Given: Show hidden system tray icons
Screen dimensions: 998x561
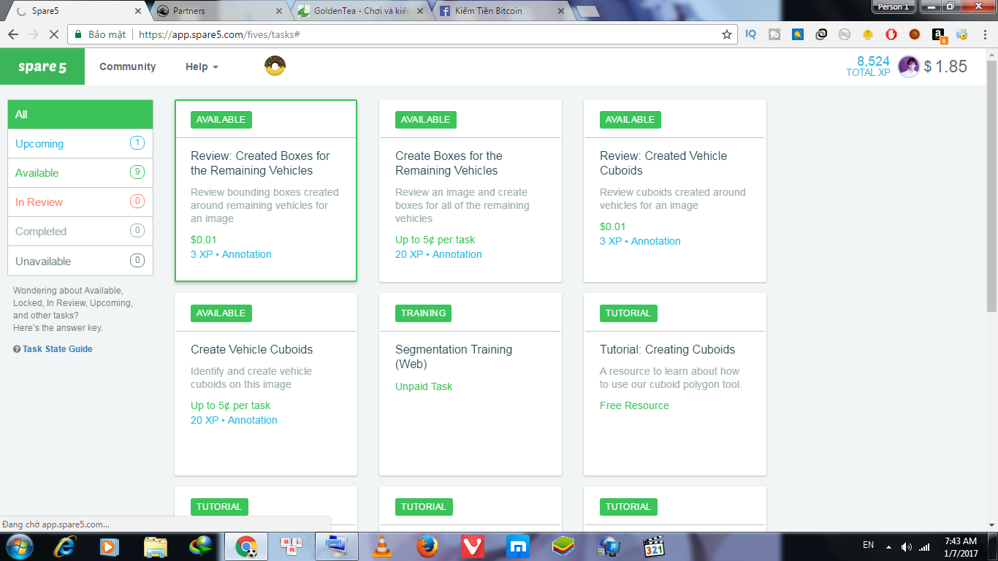Looking at the screenshot, I should click(x=888, y=546).
